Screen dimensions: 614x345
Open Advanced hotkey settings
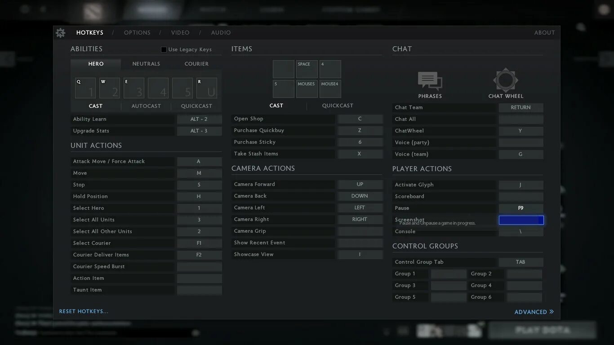click(x=534, y=312)
